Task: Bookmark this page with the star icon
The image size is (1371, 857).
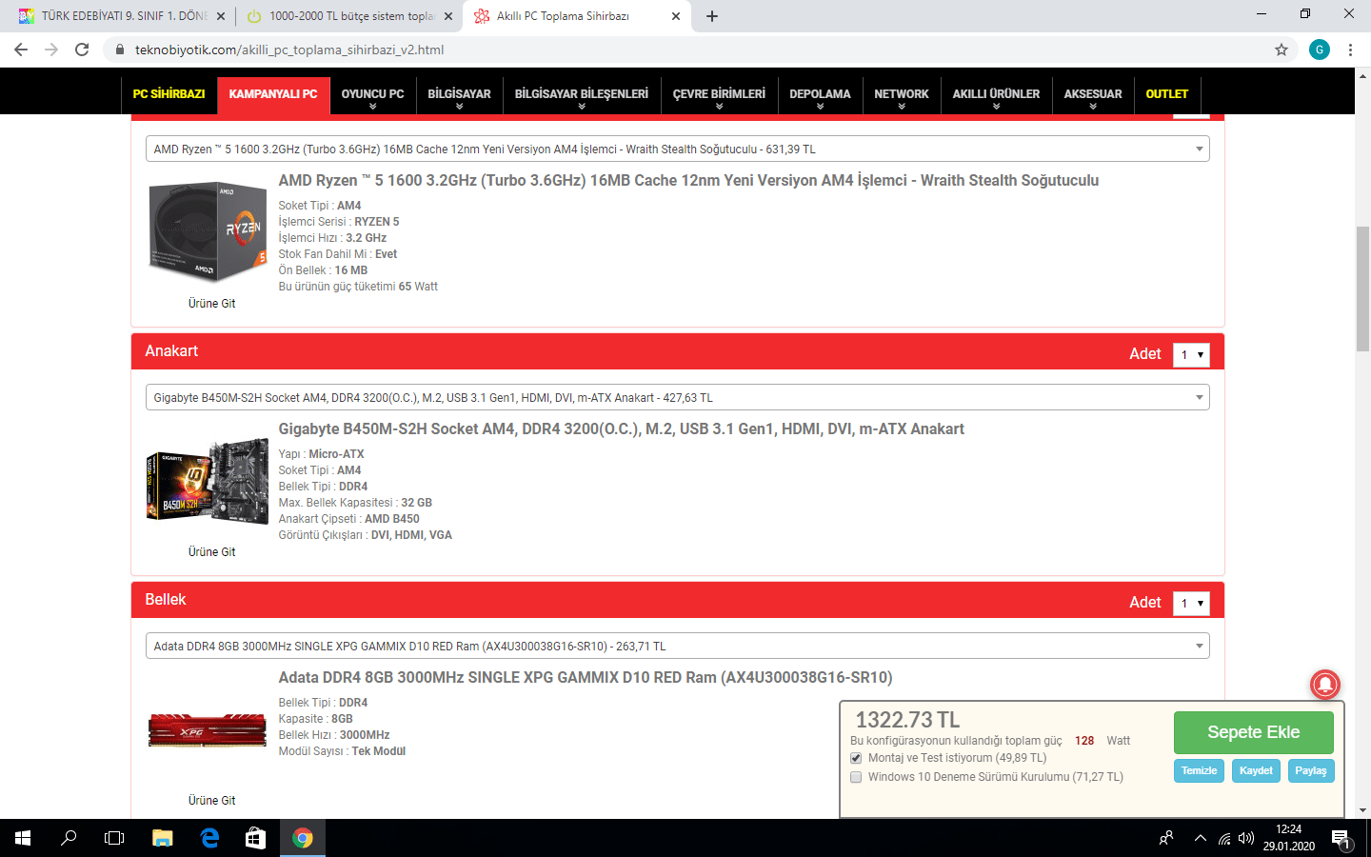Action: pos(1282,50)
